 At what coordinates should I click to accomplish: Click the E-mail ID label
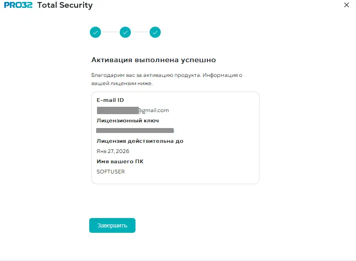click(x=110, y=100)
